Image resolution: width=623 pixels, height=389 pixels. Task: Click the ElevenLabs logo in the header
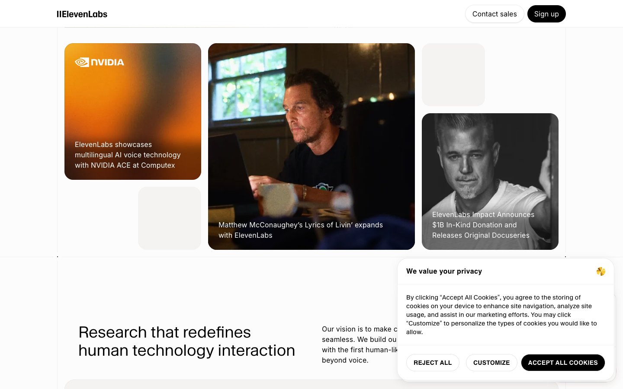point(82,14)
